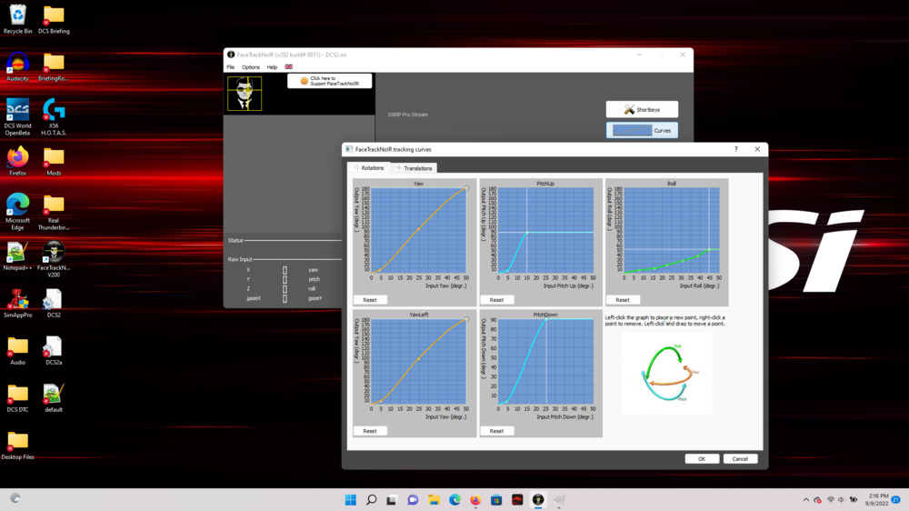Open taskbar Search
This screenshot has height=511, width=909.
pos(371,500)
